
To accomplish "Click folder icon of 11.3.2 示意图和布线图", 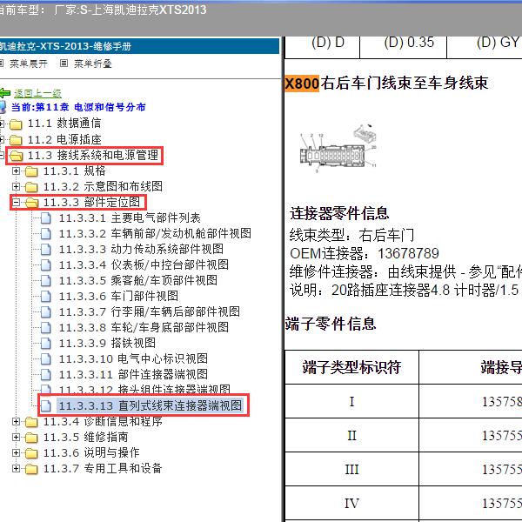I will tap(31, 187).
